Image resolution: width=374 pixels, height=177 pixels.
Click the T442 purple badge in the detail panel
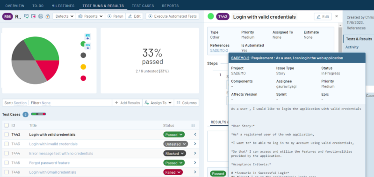point(223,16)
